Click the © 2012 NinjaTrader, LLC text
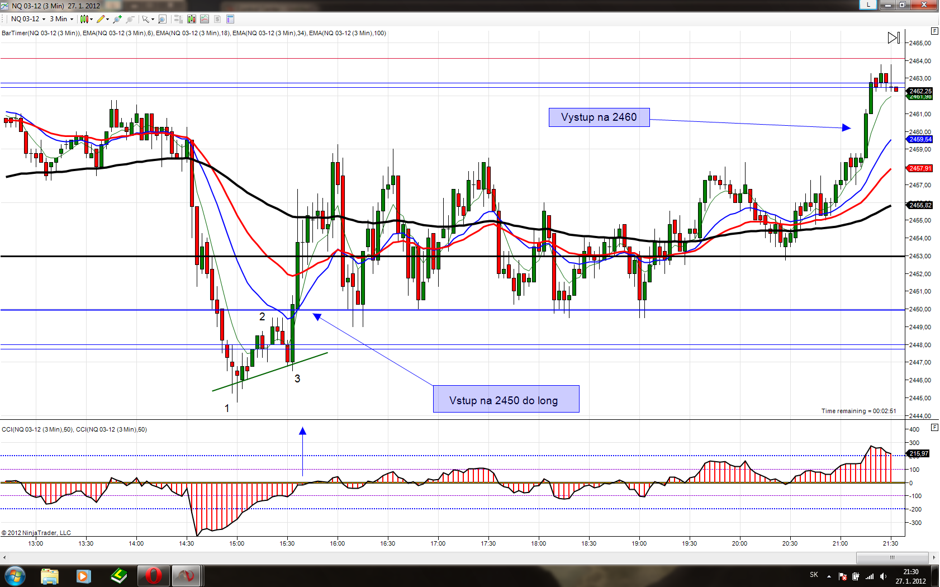 click(36, 533)
